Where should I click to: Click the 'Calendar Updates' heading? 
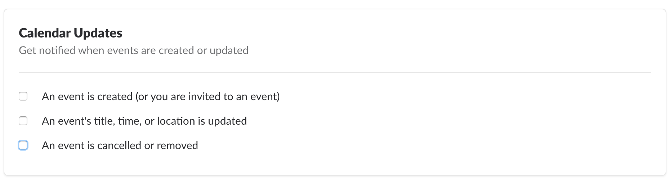click(70, 33)
